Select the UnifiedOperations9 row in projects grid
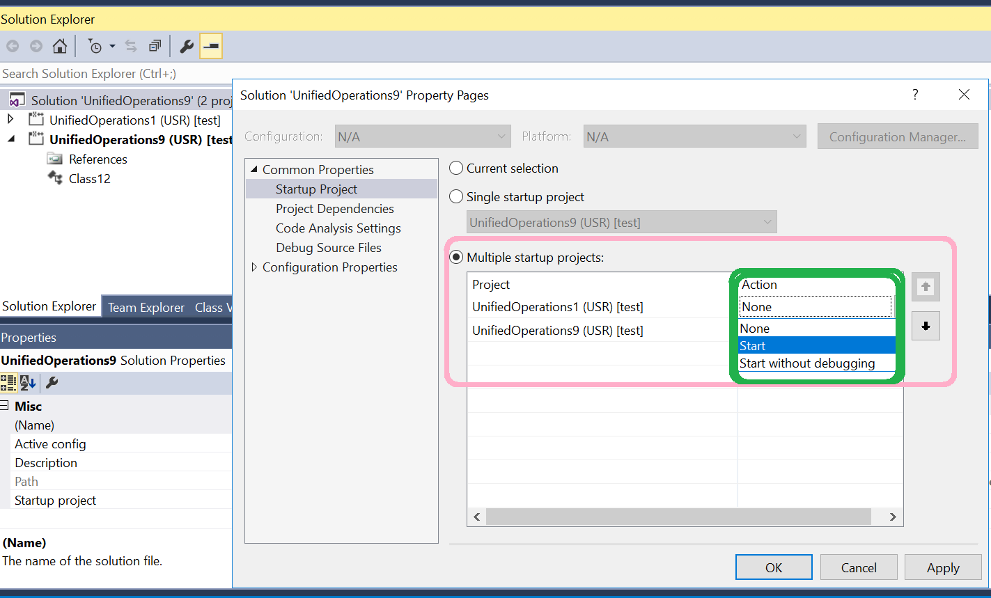Viewport: 991px width, 598px height. pyautogui.click(x=602, y=330)
